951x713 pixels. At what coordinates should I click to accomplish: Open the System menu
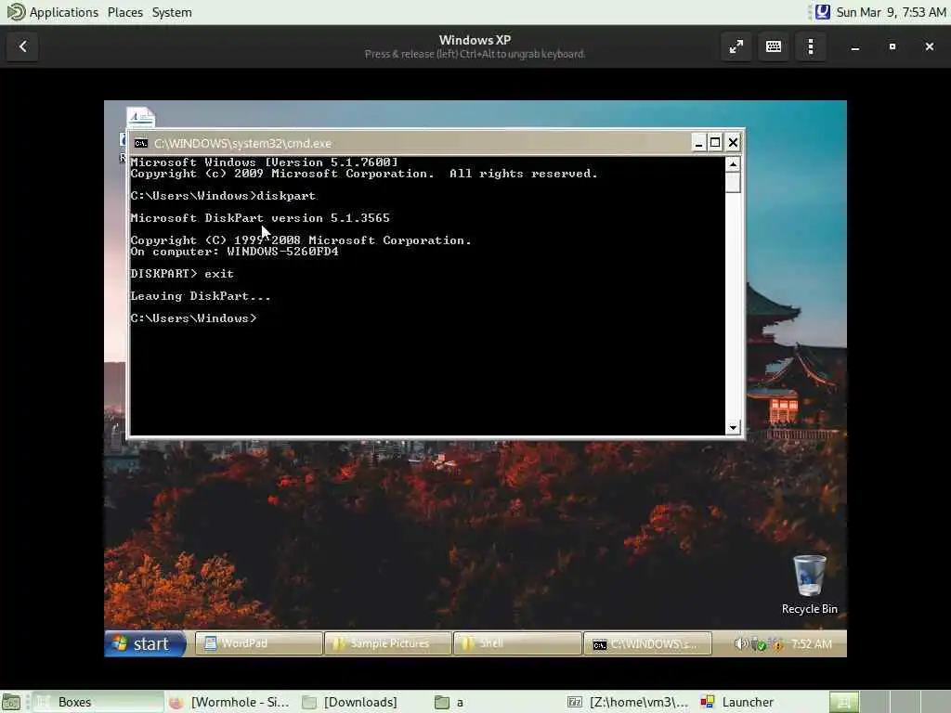tap(172, 12)
